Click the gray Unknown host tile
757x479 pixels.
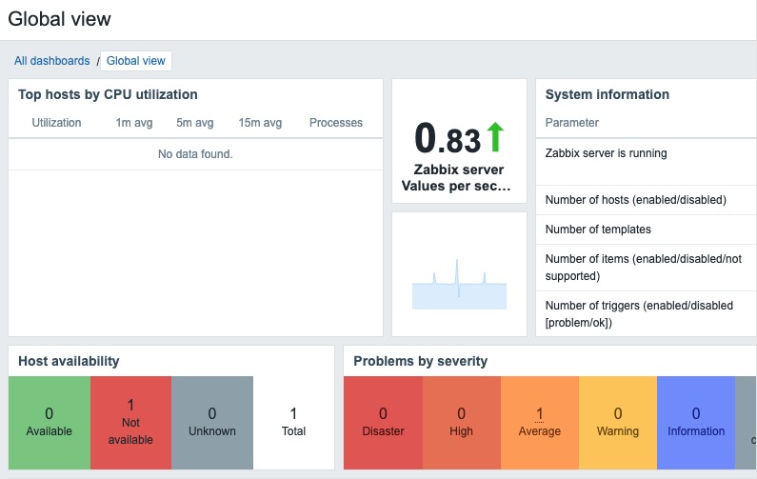(212, 423)
